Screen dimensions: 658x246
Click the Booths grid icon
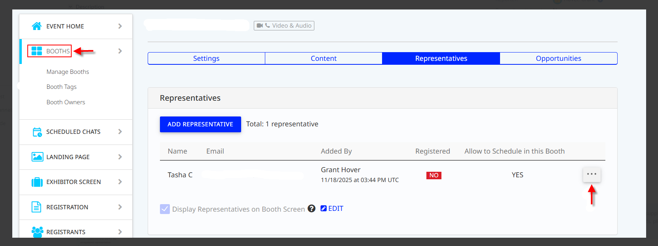click(37, 51)
